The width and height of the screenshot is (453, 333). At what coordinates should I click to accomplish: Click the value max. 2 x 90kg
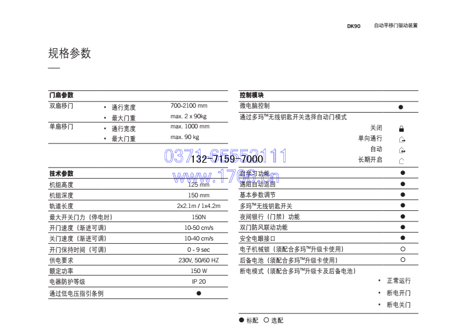(x=188, y=116)
